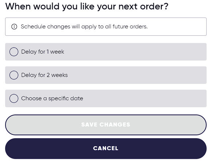This screenshot has width=211, height=163.
Task: Click the 'When would you like your next order?' heading
Action: point(87,6)
